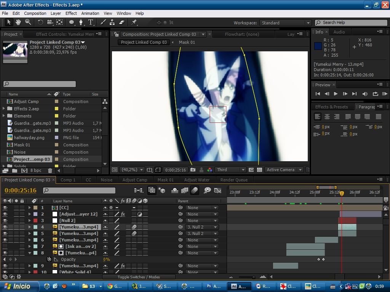The image size is (390, 292).
Task: Switch to the Audio panel tab
Action: [x=339, y=32]
